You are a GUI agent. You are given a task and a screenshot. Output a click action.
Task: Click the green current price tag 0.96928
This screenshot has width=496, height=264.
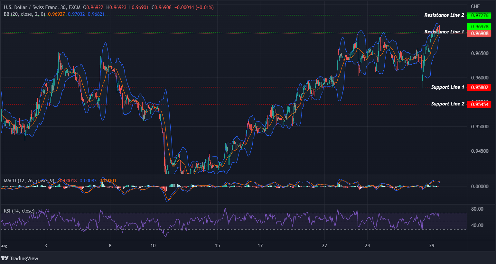pos(479,26)
